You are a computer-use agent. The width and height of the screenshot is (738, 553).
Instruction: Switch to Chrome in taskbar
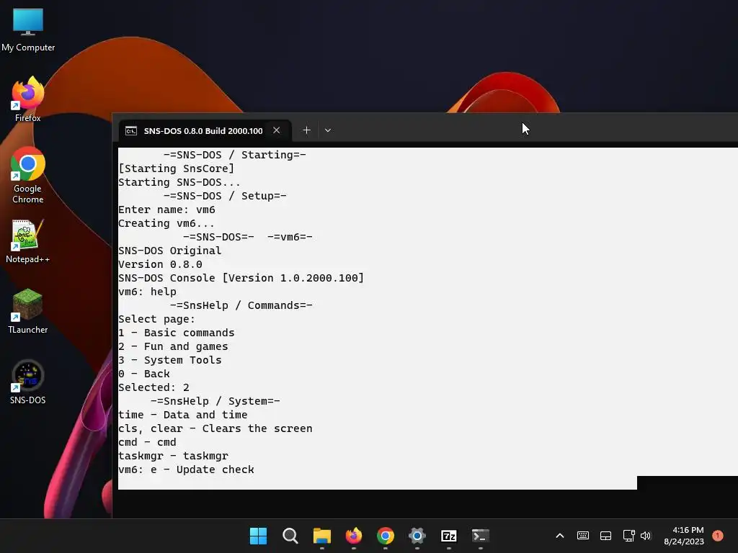point(386,536)
